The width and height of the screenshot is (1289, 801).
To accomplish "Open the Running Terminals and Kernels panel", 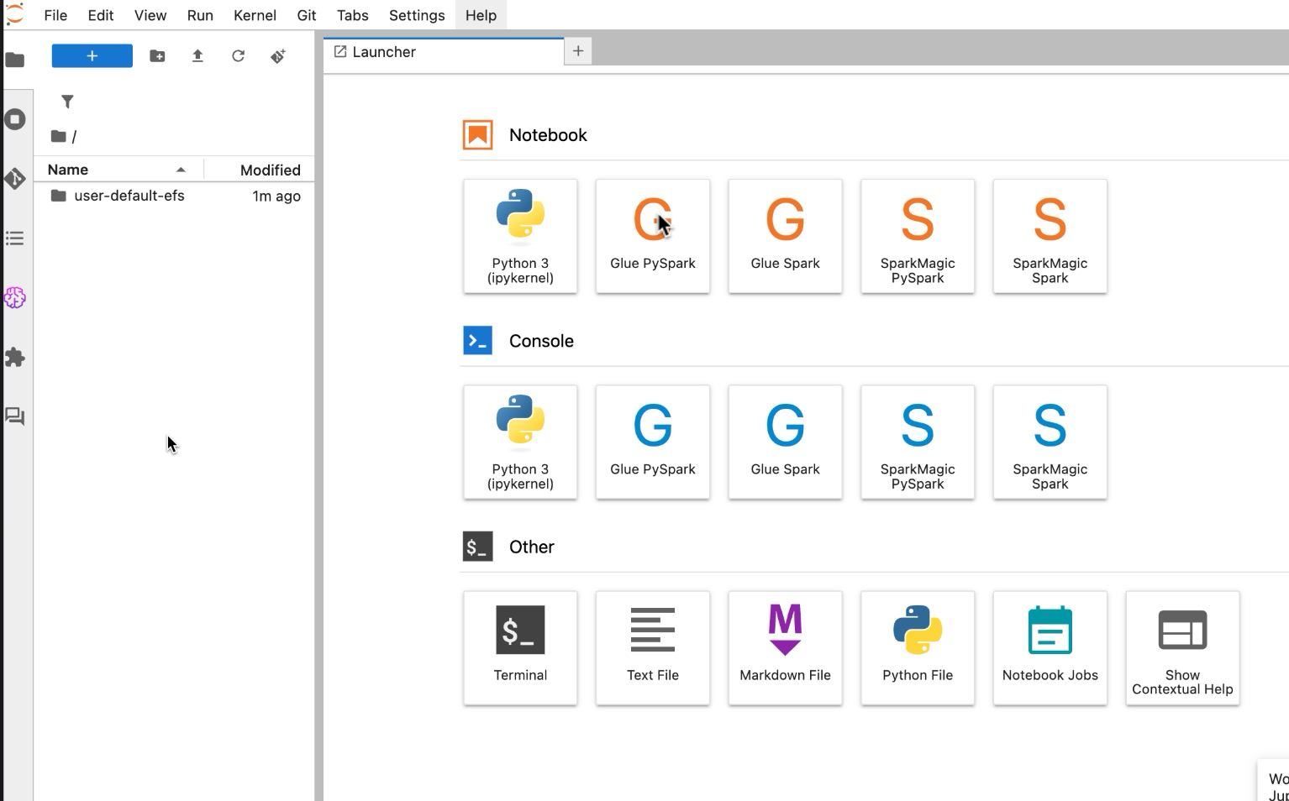I will 15,119.
